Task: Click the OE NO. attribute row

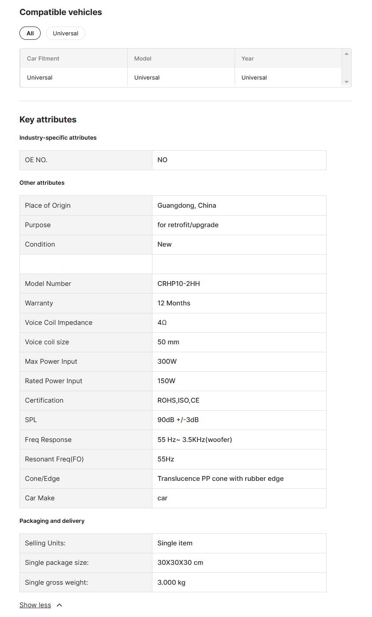Action: (x=173, y=160)
